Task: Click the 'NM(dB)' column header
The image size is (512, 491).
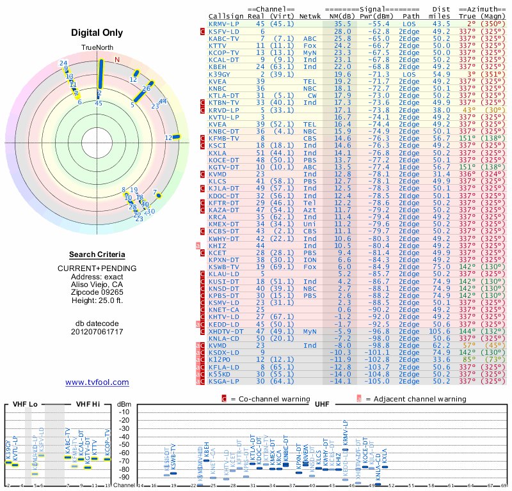Action: [342, 17]
